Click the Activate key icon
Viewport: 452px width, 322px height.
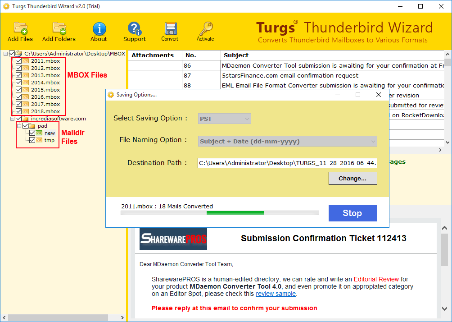coord(206,28)
